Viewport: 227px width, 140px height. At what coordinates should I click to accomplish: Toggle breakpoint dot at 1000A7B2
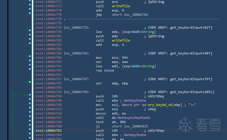coord(30,129)
